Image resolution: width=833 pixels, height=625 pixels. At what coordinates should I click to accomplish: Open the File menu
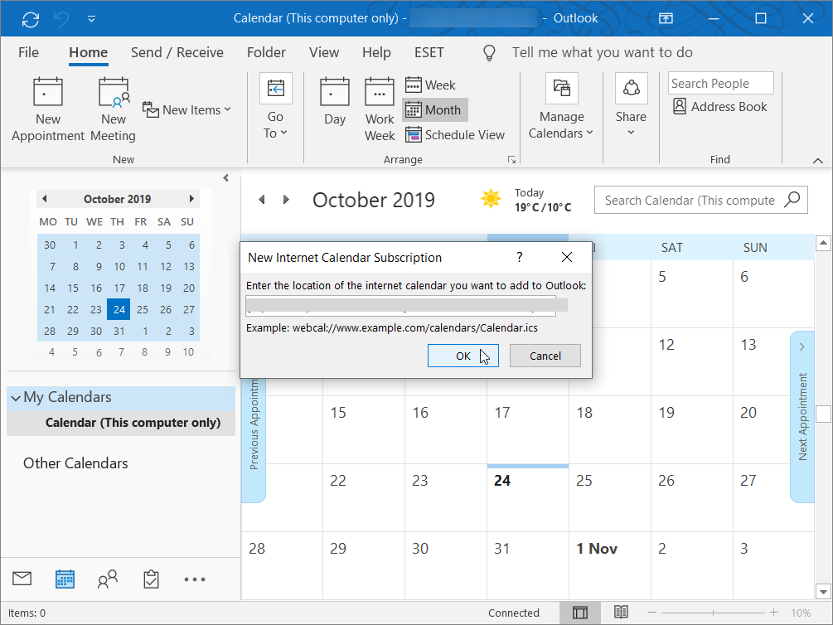tap(28, 52)
